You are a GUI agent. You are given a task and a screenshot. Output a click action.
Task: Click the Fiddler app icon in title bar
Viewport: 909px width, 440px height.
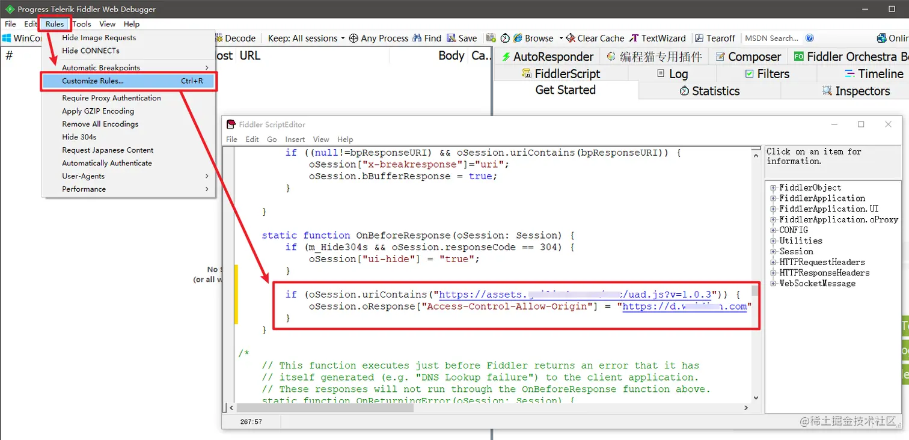10,9
